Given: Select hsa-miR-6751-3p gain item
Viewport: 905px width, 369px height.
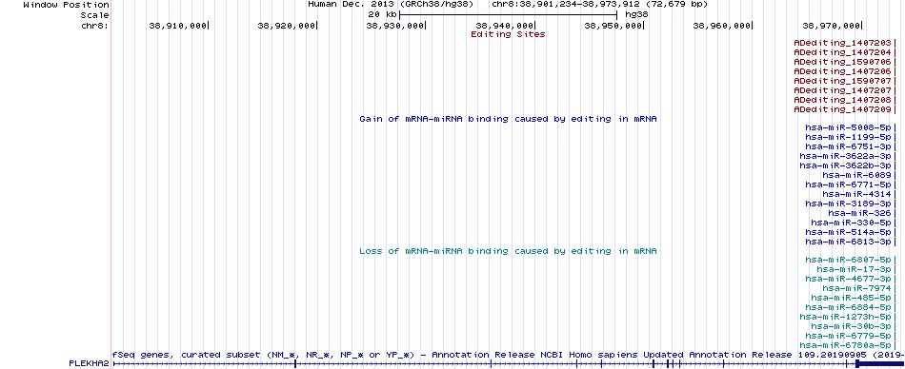Looking at the screenshot, I should [x=849, y=147].
